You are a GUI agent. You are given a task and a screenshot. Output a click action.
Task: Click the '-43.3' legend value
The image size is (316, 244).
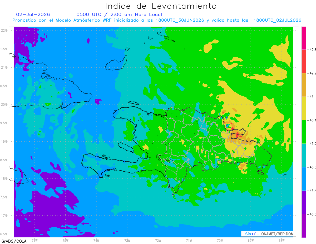pyautogui.click(x=312, y=167)
